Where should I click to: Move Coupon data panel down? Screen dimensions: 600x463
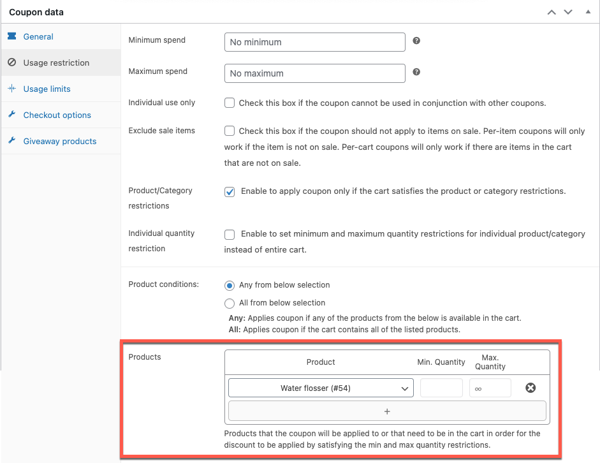coord(568,12)
